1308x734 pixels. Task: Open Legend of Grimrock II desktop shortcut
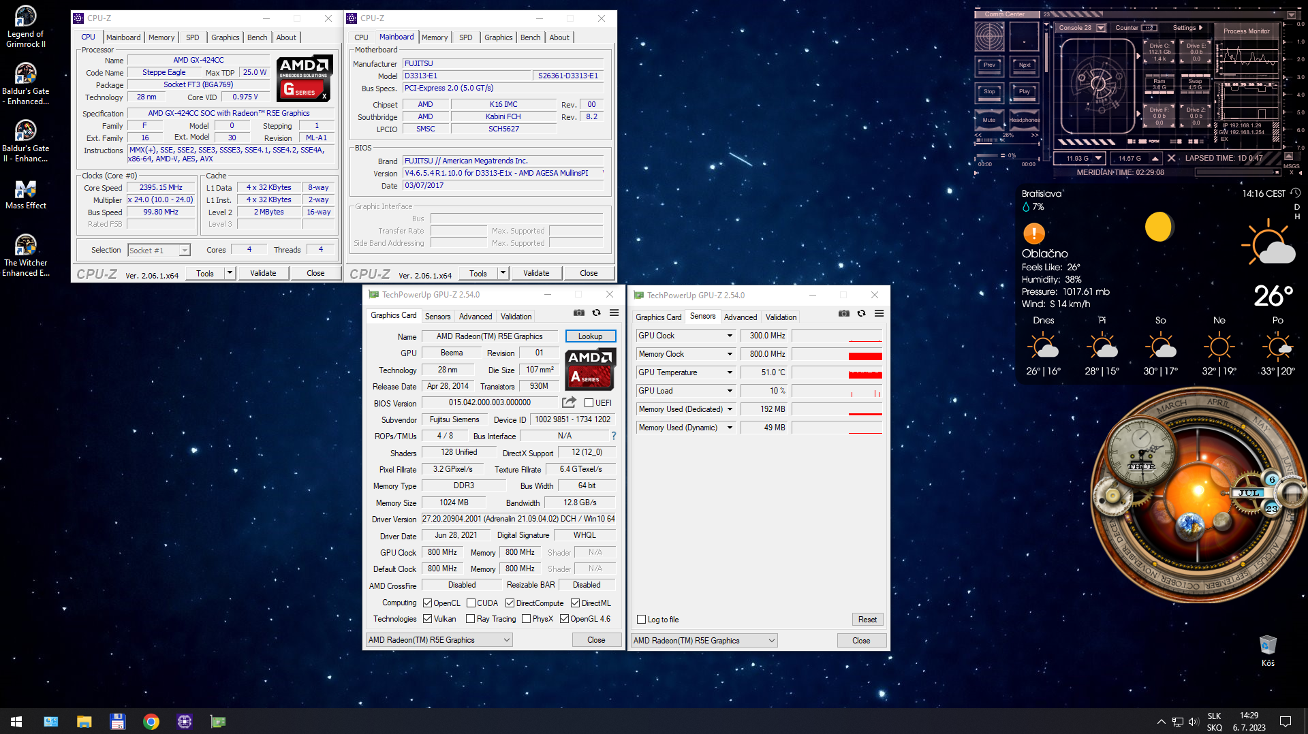coord(26,27)
